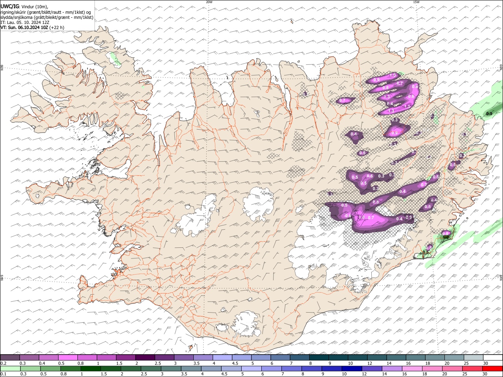Click the 5 swatch in lower legend row
This screenshot has height=377, width=503.
click(x=251, y=368)
